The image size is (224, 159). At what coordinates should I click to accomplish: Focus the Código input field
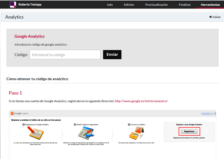[x=65, y=54]
